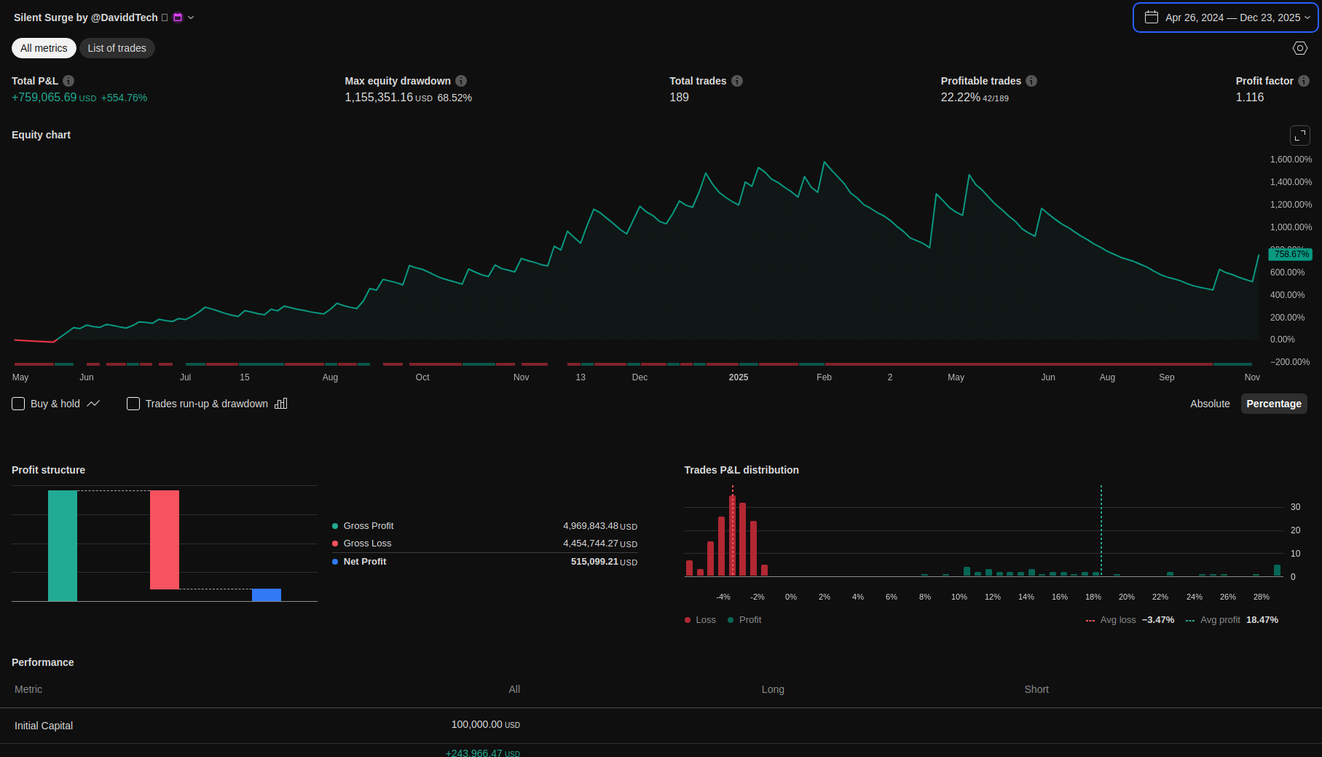The height and width of the screenshot is (757, 1322).
Task: Click the red Gross Loss bar
Action: 165,539
